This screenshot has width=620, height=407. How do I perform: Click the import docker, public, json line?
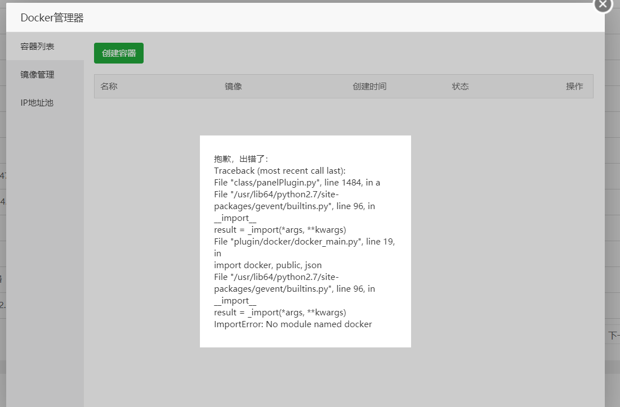click(x=267, y=265)
